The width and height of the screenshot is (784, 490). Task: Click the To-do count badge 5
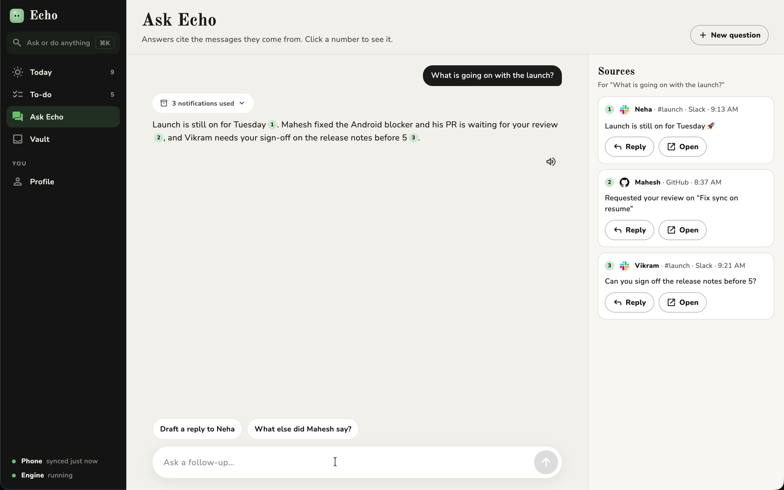pos(112,95)
